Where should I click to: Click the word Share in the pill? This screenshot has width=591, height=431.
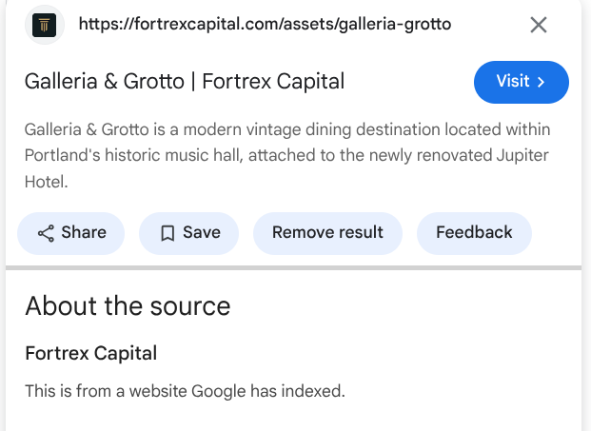[x=84, y=232]
